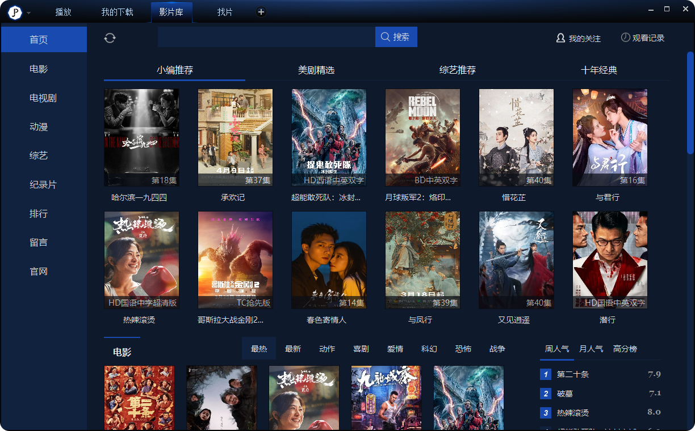The width and height of the screenshot is (695, 431).
Task: Click the plus icon to add a tab
Action: pyautogui.click(x=261, y=12)
